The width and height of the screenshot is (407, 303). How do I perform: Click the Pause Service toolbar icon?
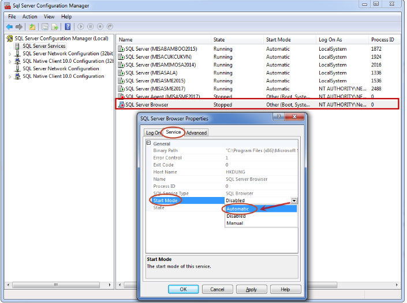click(90, 26)
